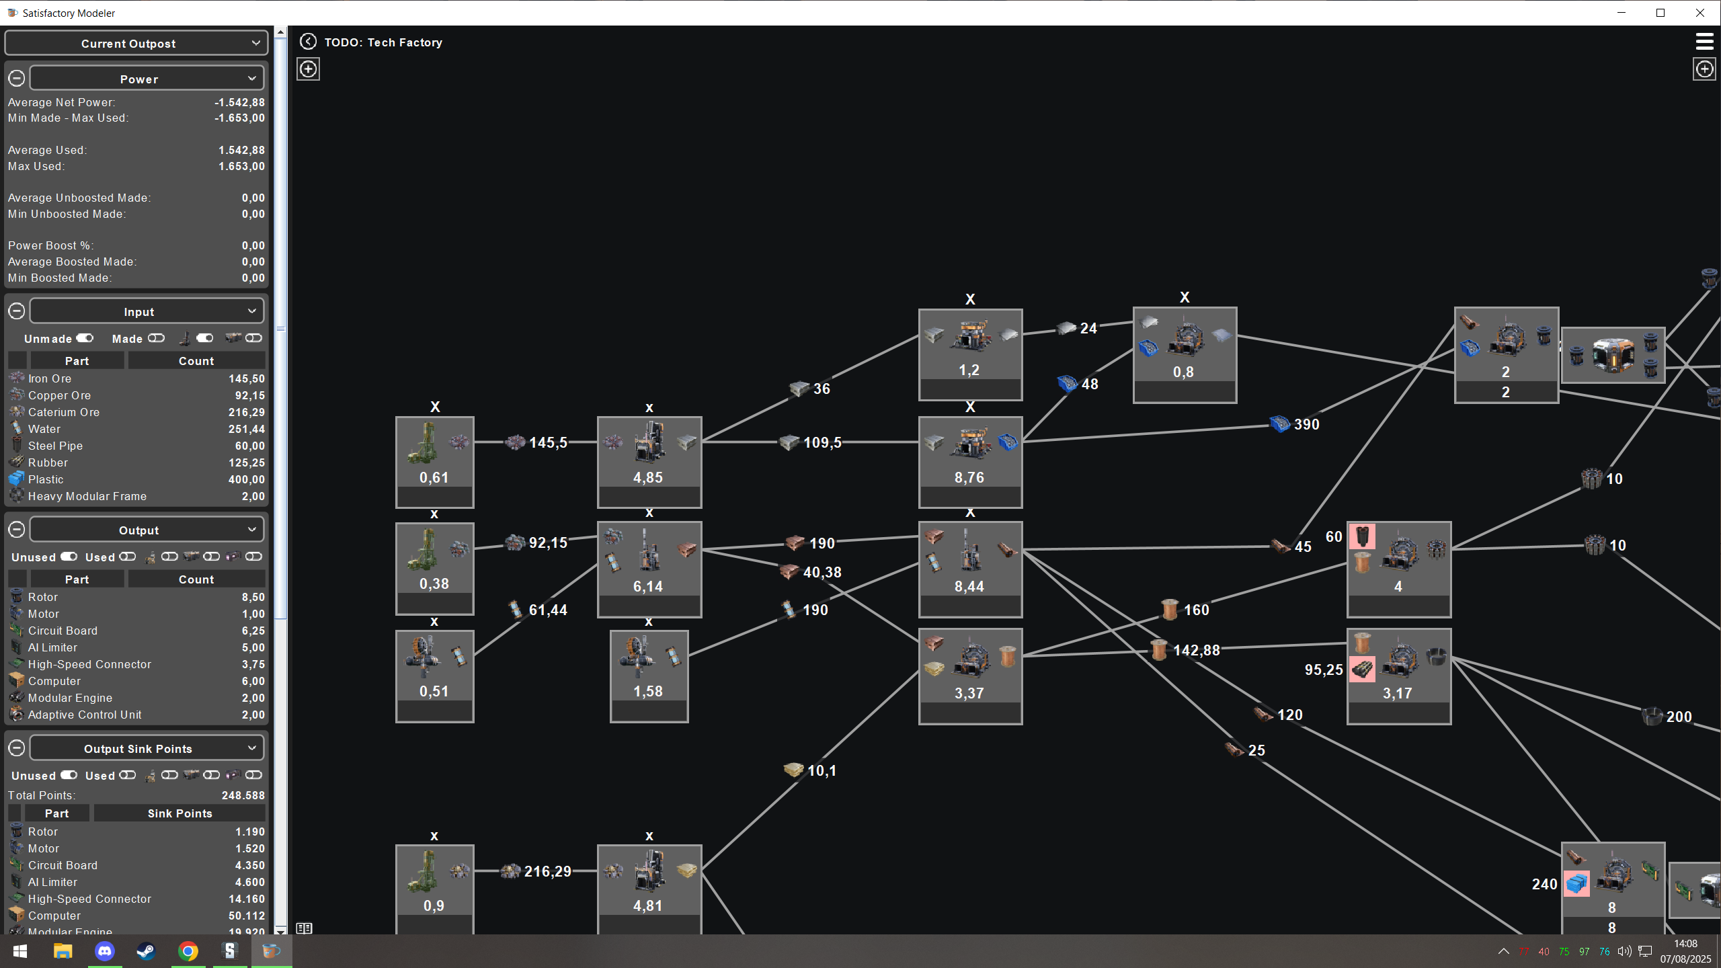Image resolution: width=1721 pixels, height=968 pixels.
Task: Toggle the Used switch in Output Sink Points
Action: point(127,775)
